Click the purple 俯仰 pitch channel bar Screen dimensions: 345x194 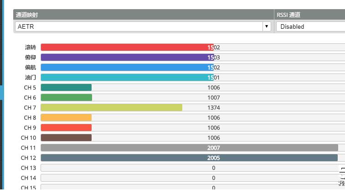click(x=127, y=58)
